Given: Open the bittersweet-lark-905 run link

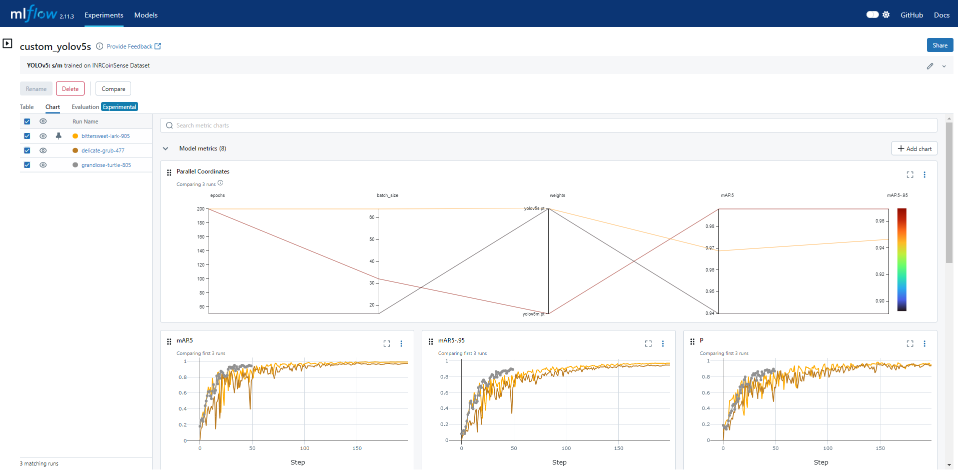Looking at the screenshot, I should (106, 136).
